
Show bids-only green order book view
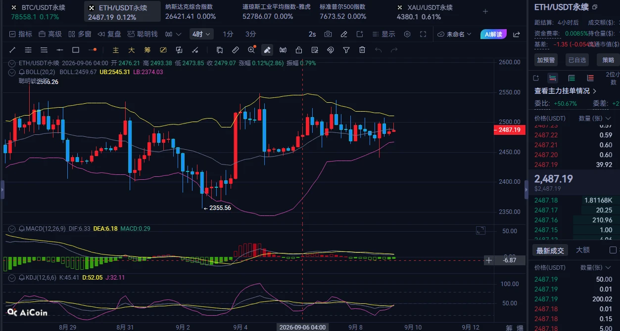[572, 78]
